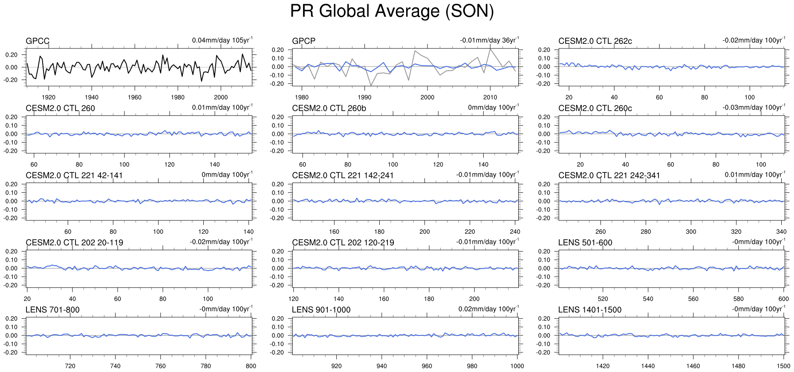Click the CESM2.0 CTL 260 panel title
The image size is (794, 372).
(60, 108)
